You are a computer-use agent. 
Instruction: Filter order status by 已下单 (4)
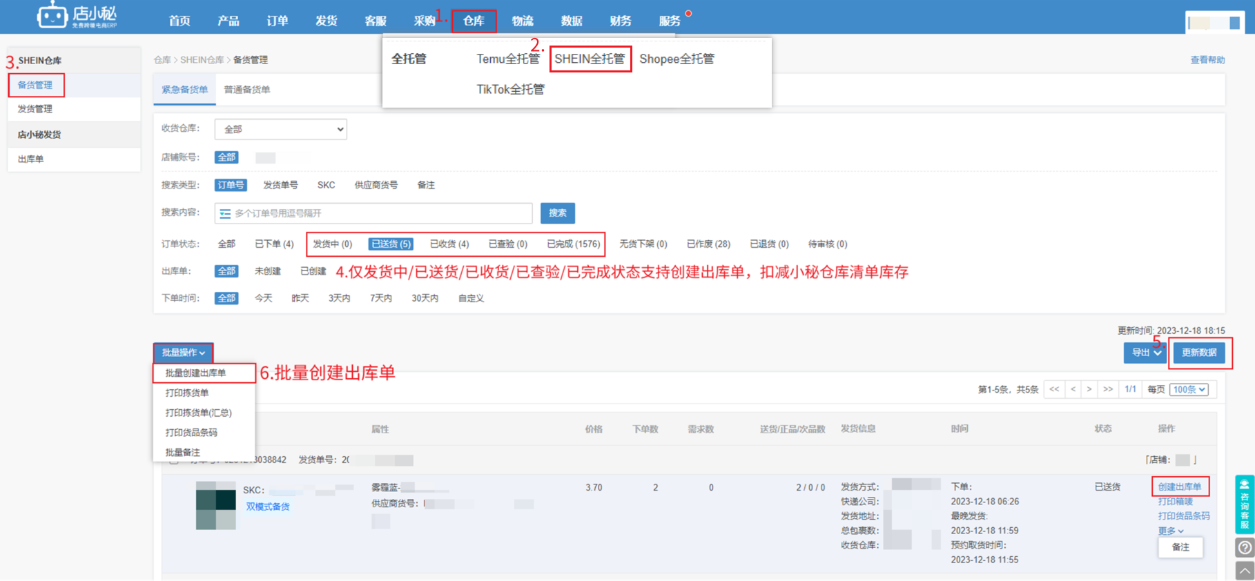pos(274,244)
